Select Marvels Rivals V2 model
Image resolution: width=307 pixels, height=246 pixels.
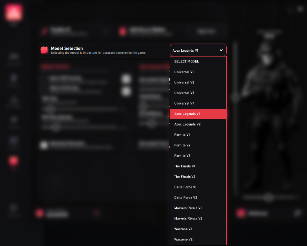click(x=198, y=219)
